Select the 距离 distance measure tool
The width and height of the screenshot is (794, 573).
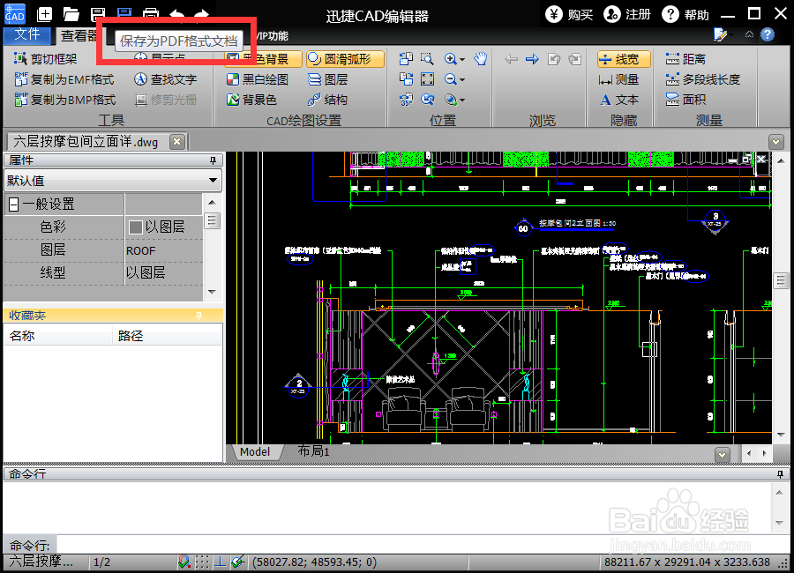685,59
